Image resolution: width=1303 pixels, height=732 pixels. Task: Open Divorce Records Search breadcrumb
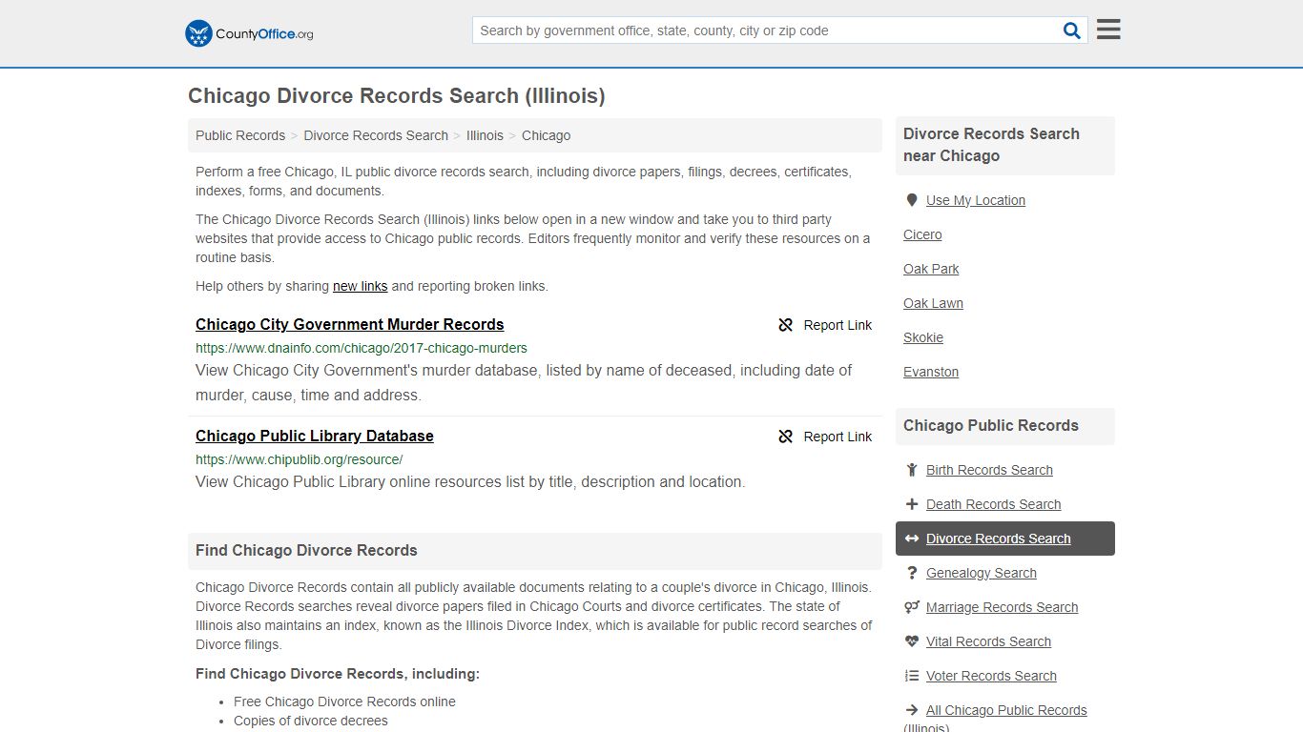point(376,135)
